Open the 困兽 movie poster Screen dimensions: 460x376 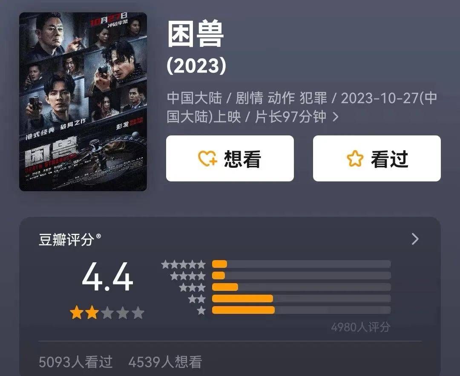[83, 102]
